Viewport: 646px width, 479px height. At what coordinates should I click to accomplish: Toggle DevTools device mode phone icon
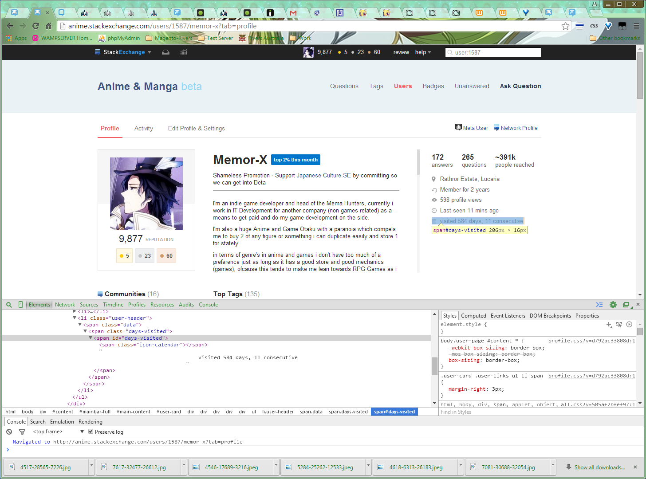[20, 305]
